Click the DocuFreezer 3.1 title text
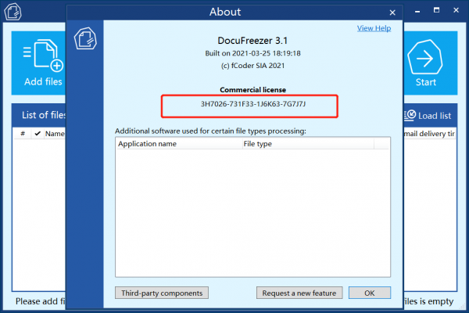The width and height of the screenshot is (469, 313). [x=252, y=41]
